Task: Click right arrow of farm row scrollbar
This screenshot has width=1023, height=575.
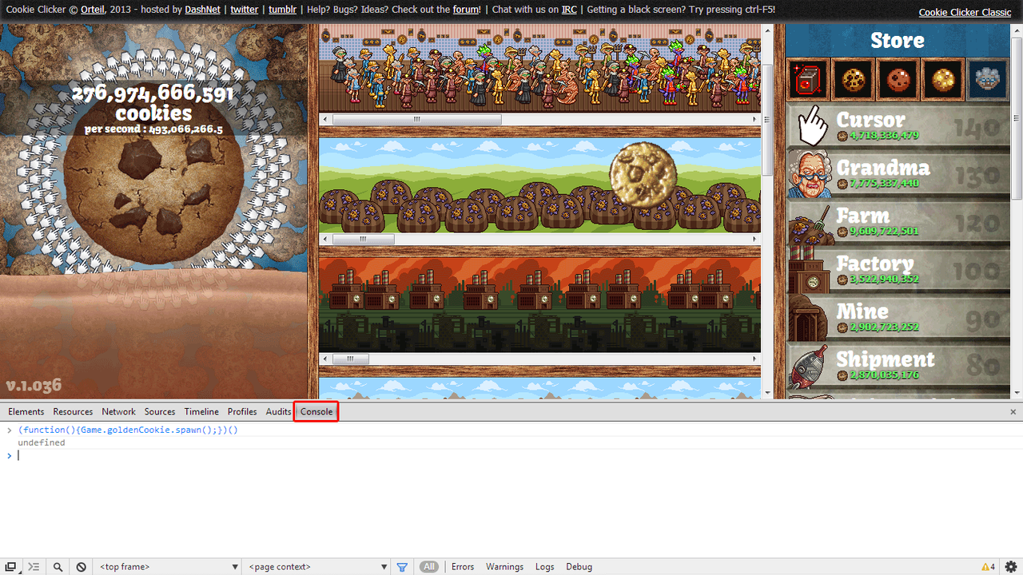Action: tap(755, 239)
